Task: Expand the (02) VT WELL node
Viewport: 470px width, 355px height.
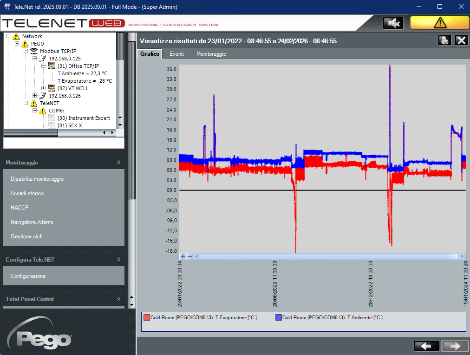Action: pos(44,88)
